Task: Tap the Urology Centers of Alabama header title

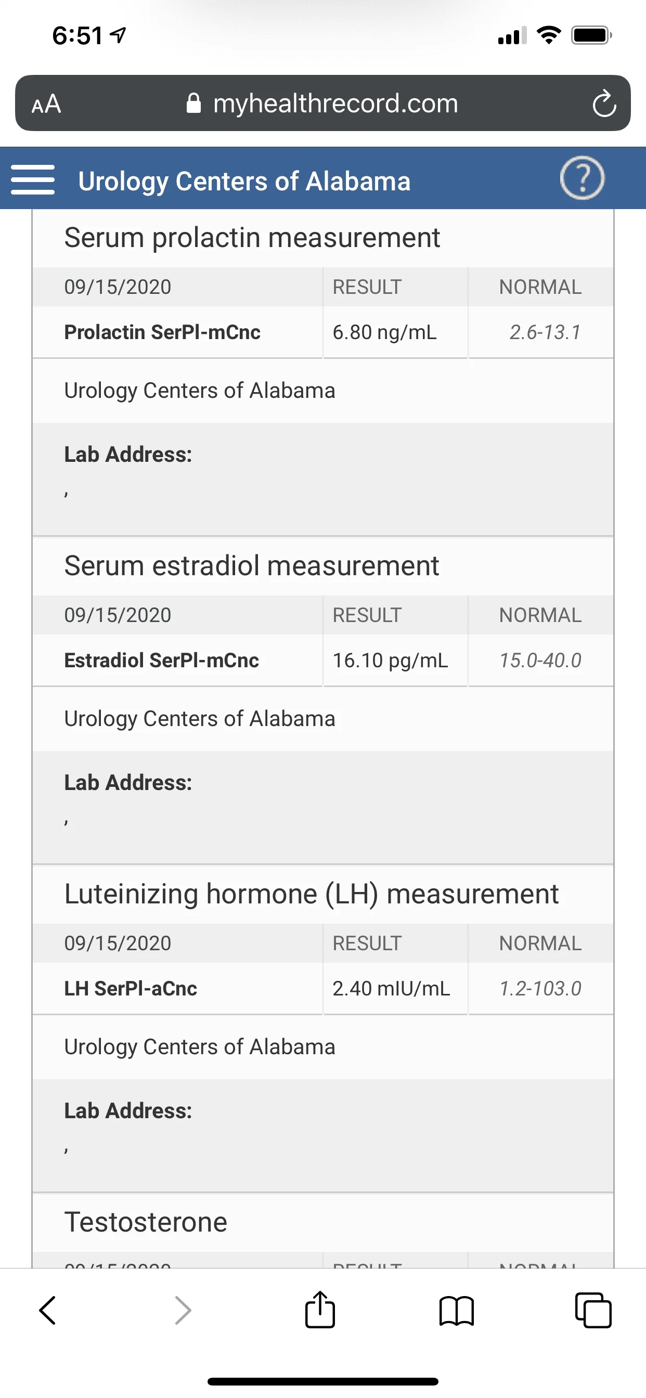Action: (x=244, y=180)
